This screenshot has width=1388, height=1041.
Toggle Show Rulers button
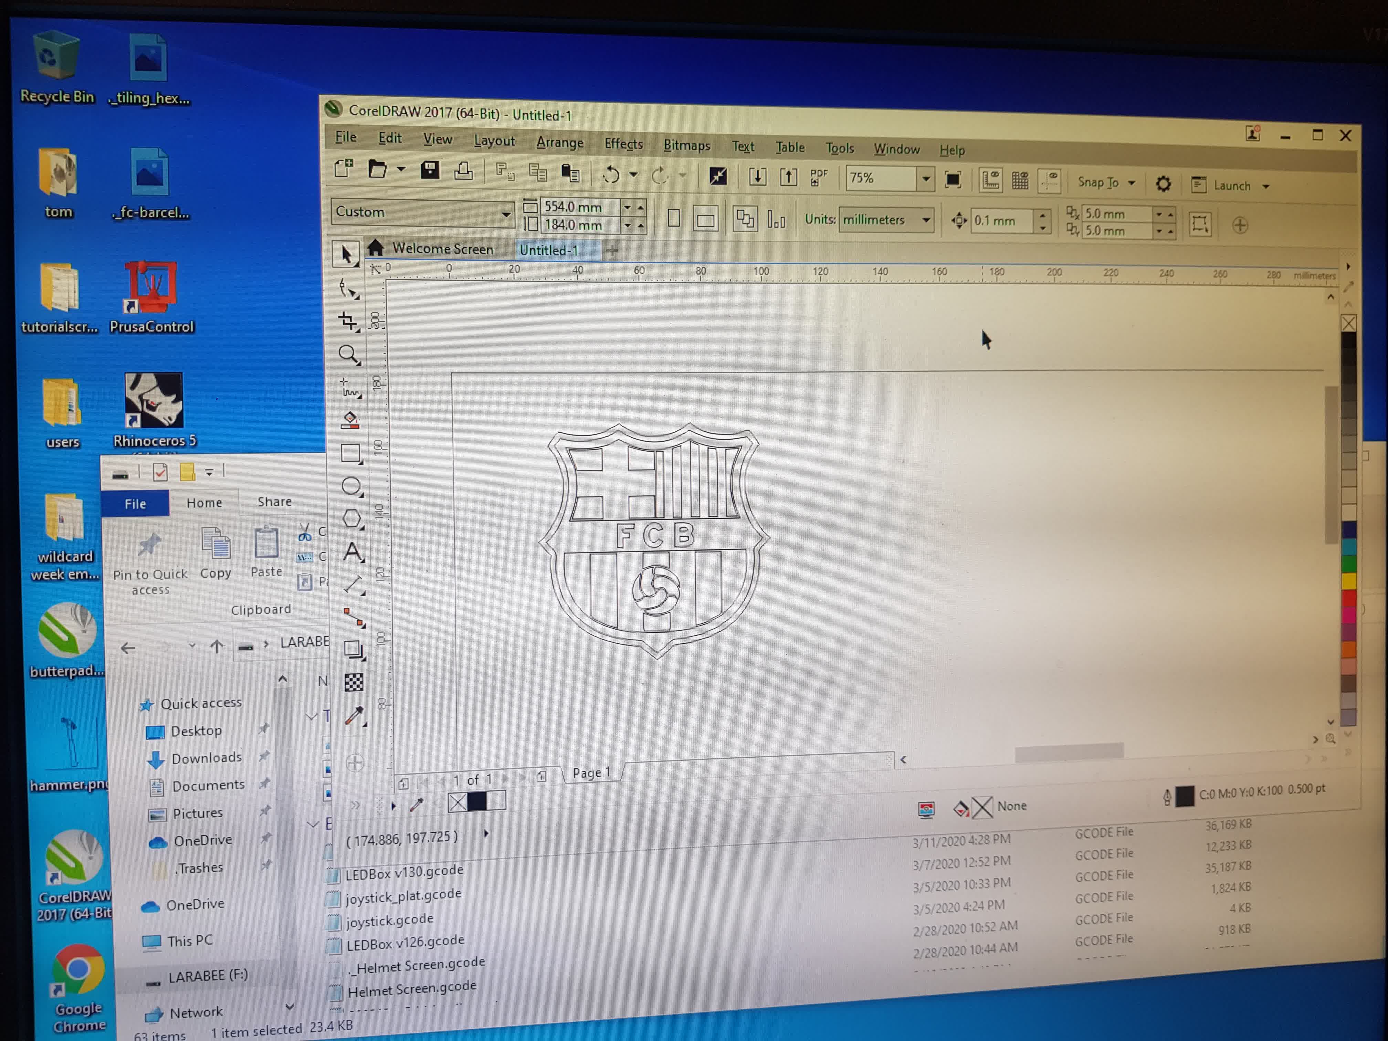pyautogui.click(x=991, y=181)
